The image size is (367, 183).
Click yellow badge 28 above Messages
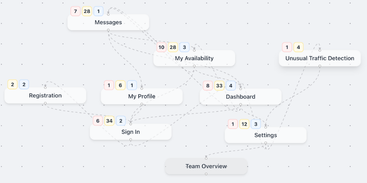click(x=87, y=11)
